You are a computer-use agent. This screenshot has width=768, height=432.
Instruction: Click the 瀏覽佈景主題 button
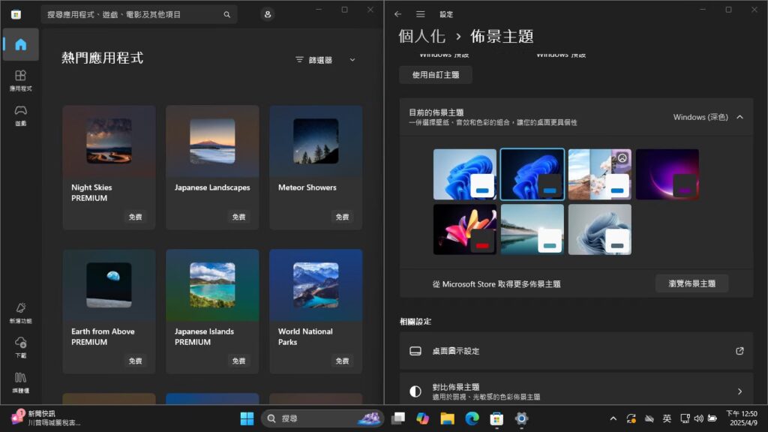coord(691,283)
